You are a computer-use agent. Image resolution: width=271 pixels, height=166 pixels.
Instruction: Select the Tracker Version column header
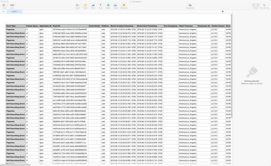[x=218, y=26]
